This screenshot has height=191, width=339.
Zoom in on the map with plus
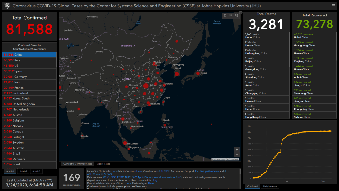237,150
